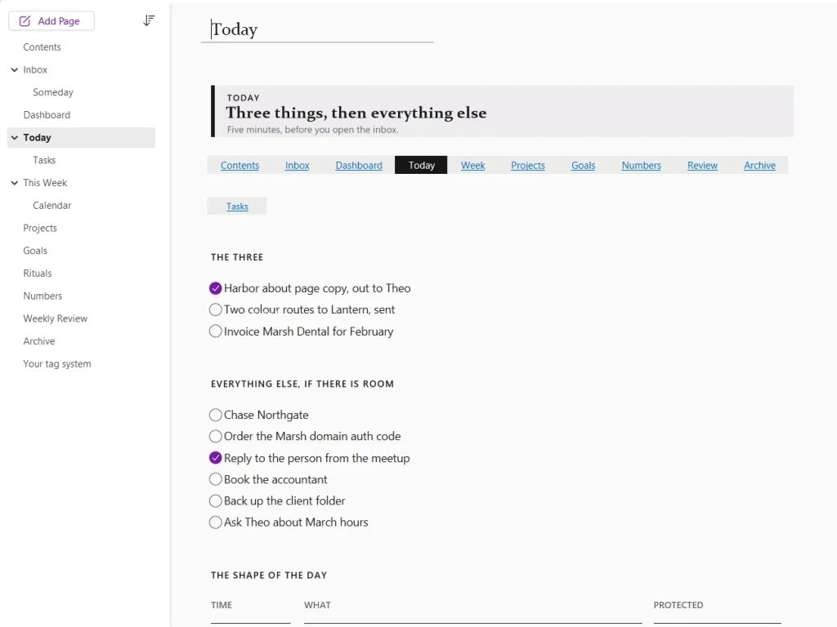Follow the Review link in nav bar
Image resolution: width=837 pixels, height=627 pixels.
[702, 165]
